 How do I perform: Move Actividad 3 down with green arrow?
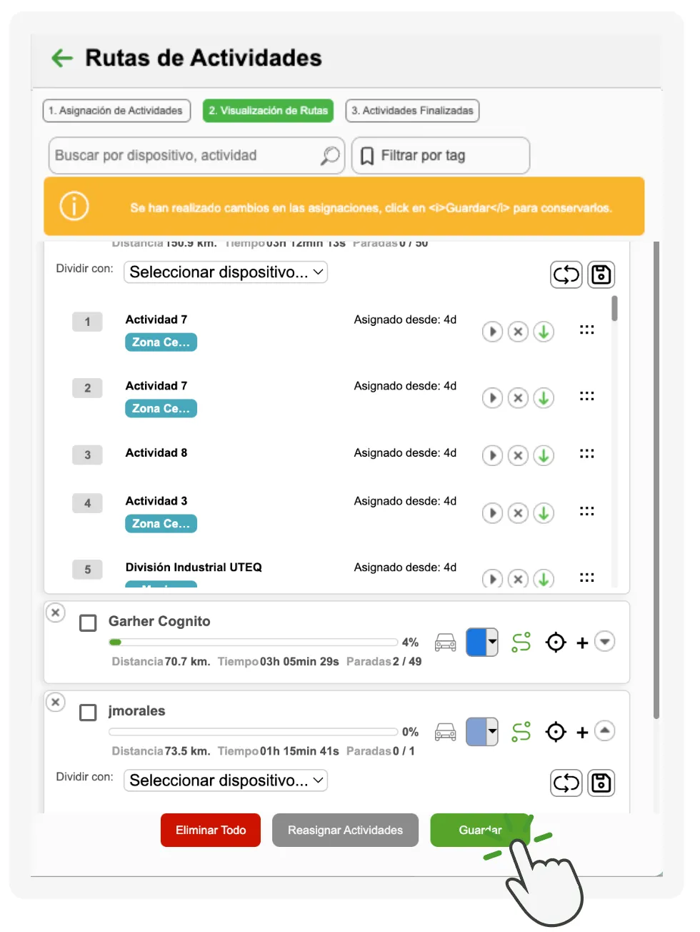[544, 513]
